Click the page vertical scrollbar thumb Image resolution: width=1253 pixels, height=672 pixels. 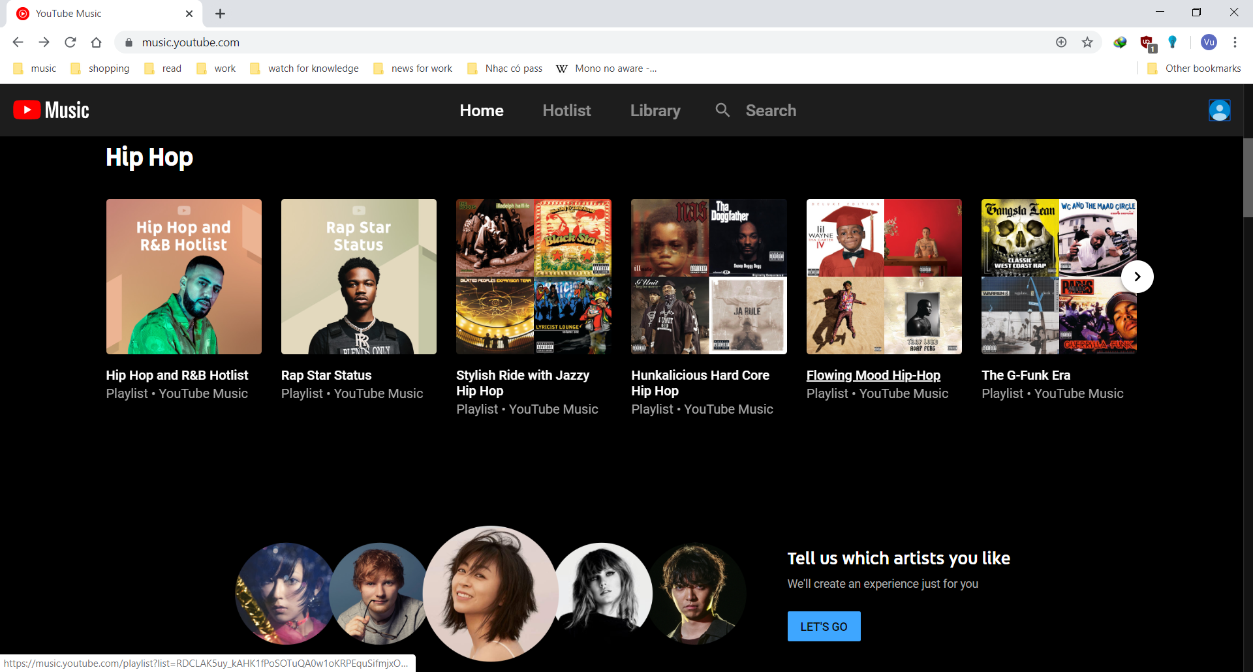(1248, 177)
